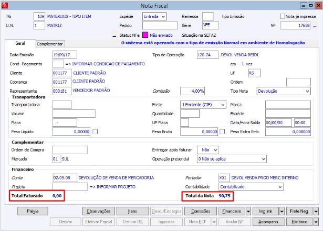The height and width of the screenshot is (231, 323).
Task: Click the Peso Extra Emb. field
Action: (x=288, y=132)
